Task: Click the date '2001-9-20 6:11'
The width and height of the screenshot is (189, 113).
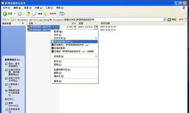Action: [x=108, y=30]
